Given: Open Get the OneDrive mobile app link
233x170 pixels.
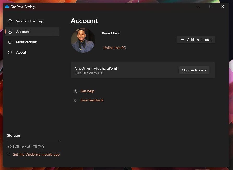Looking at the screenshot, I should [36, 154].
